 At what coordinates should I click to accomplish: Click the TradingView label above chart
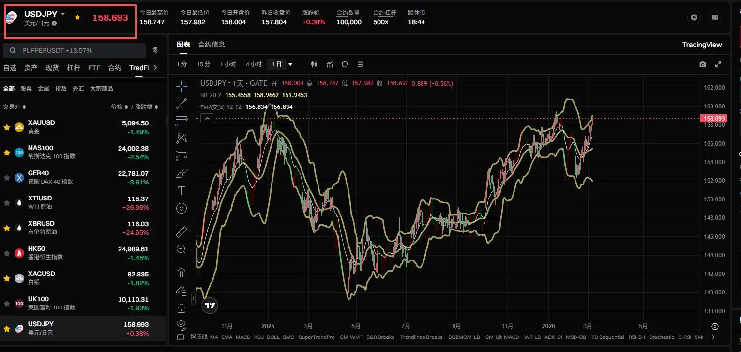tap(702, 45)
